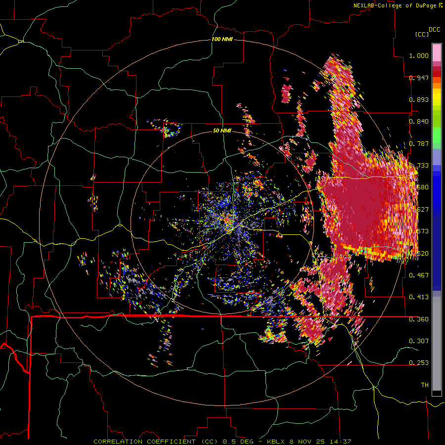Click the 0.947 scale value
The height and width of the screenshot is (445, 445).
[419, 78]
